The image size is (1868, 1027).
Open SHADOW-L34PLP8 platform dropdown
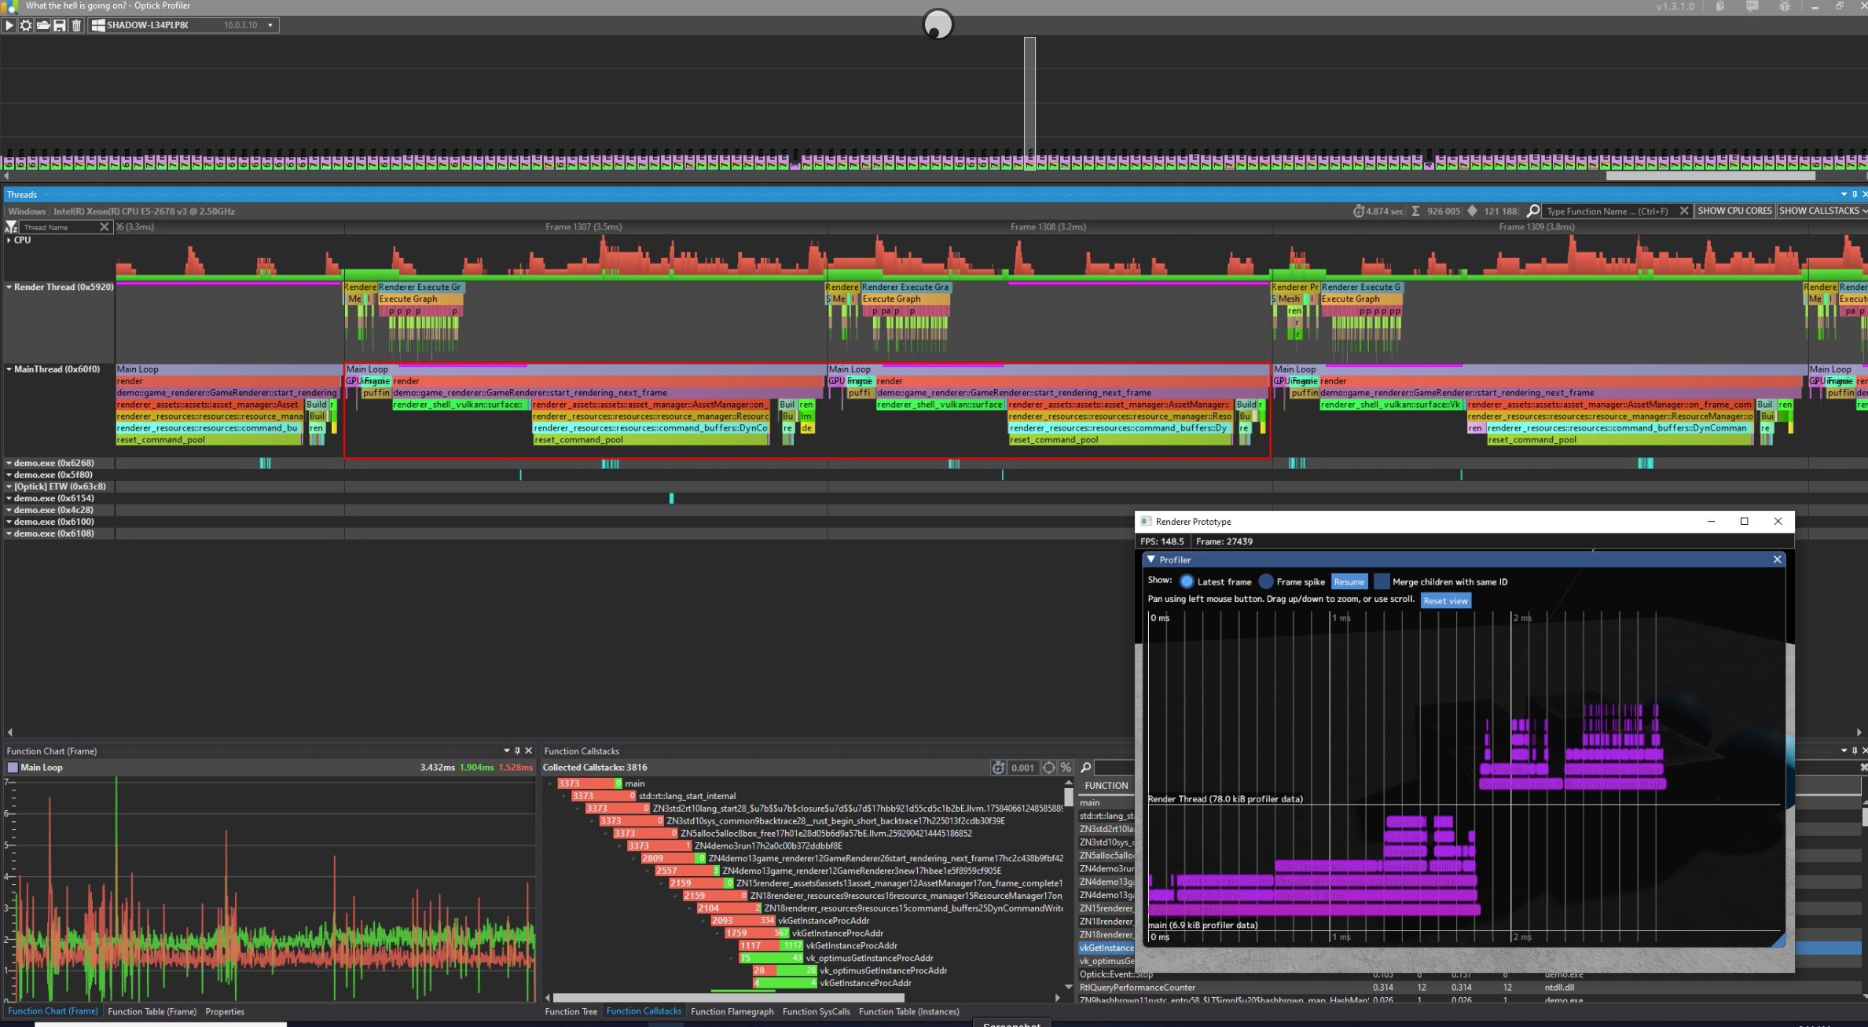(x=270, y=25)
